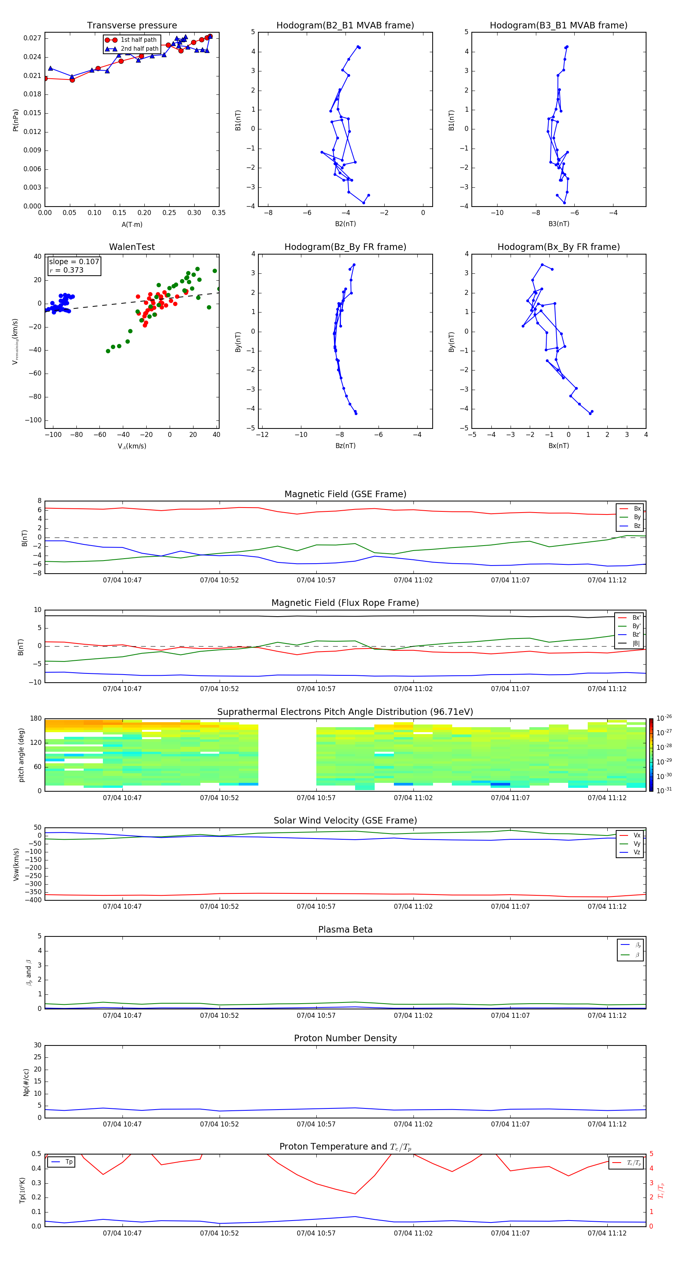Click the 'Np(#/cc)' axis label
Image resolution: width=691 pixels, height=1267 pixels.
click(x=26, y=1082)
